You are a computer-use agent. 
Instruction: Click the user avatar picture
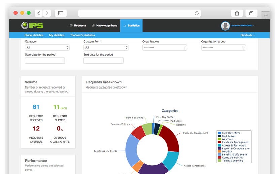(x=225, y=26)
